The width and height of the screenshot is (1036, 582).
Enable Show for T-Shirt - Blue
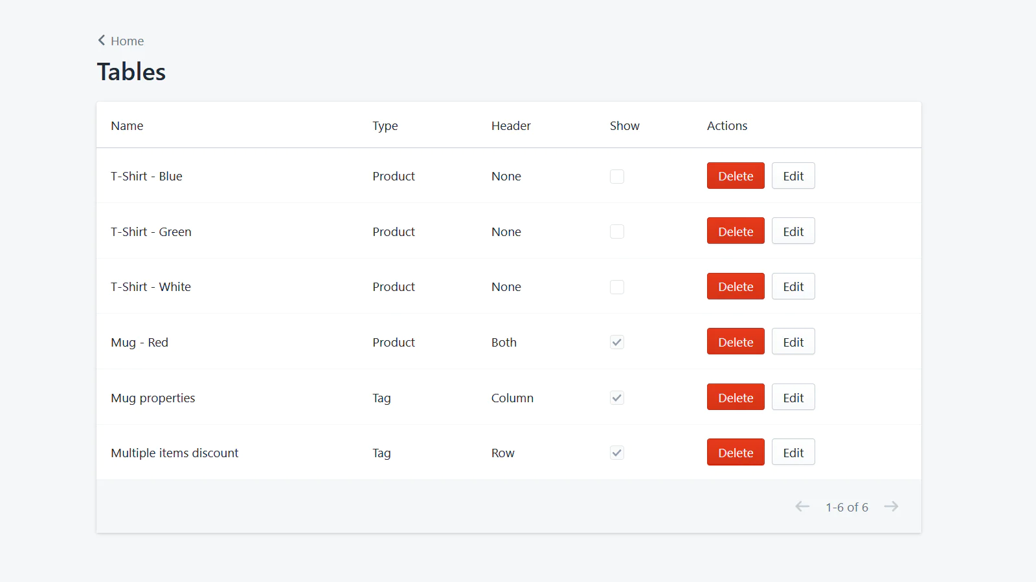(616, 176)
